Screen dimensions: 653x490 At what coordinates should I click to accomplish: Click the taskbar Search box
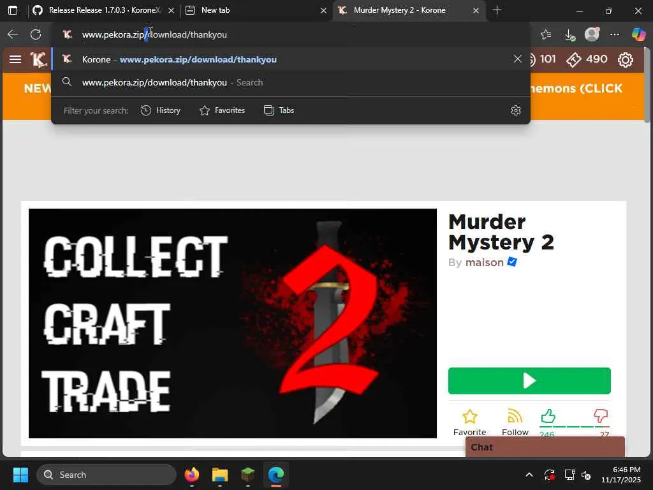(x=106, y=475)
